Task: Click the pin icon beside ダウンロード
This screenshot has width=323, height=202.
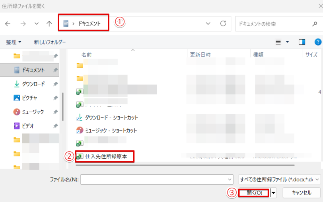Action: pos(55,84)
